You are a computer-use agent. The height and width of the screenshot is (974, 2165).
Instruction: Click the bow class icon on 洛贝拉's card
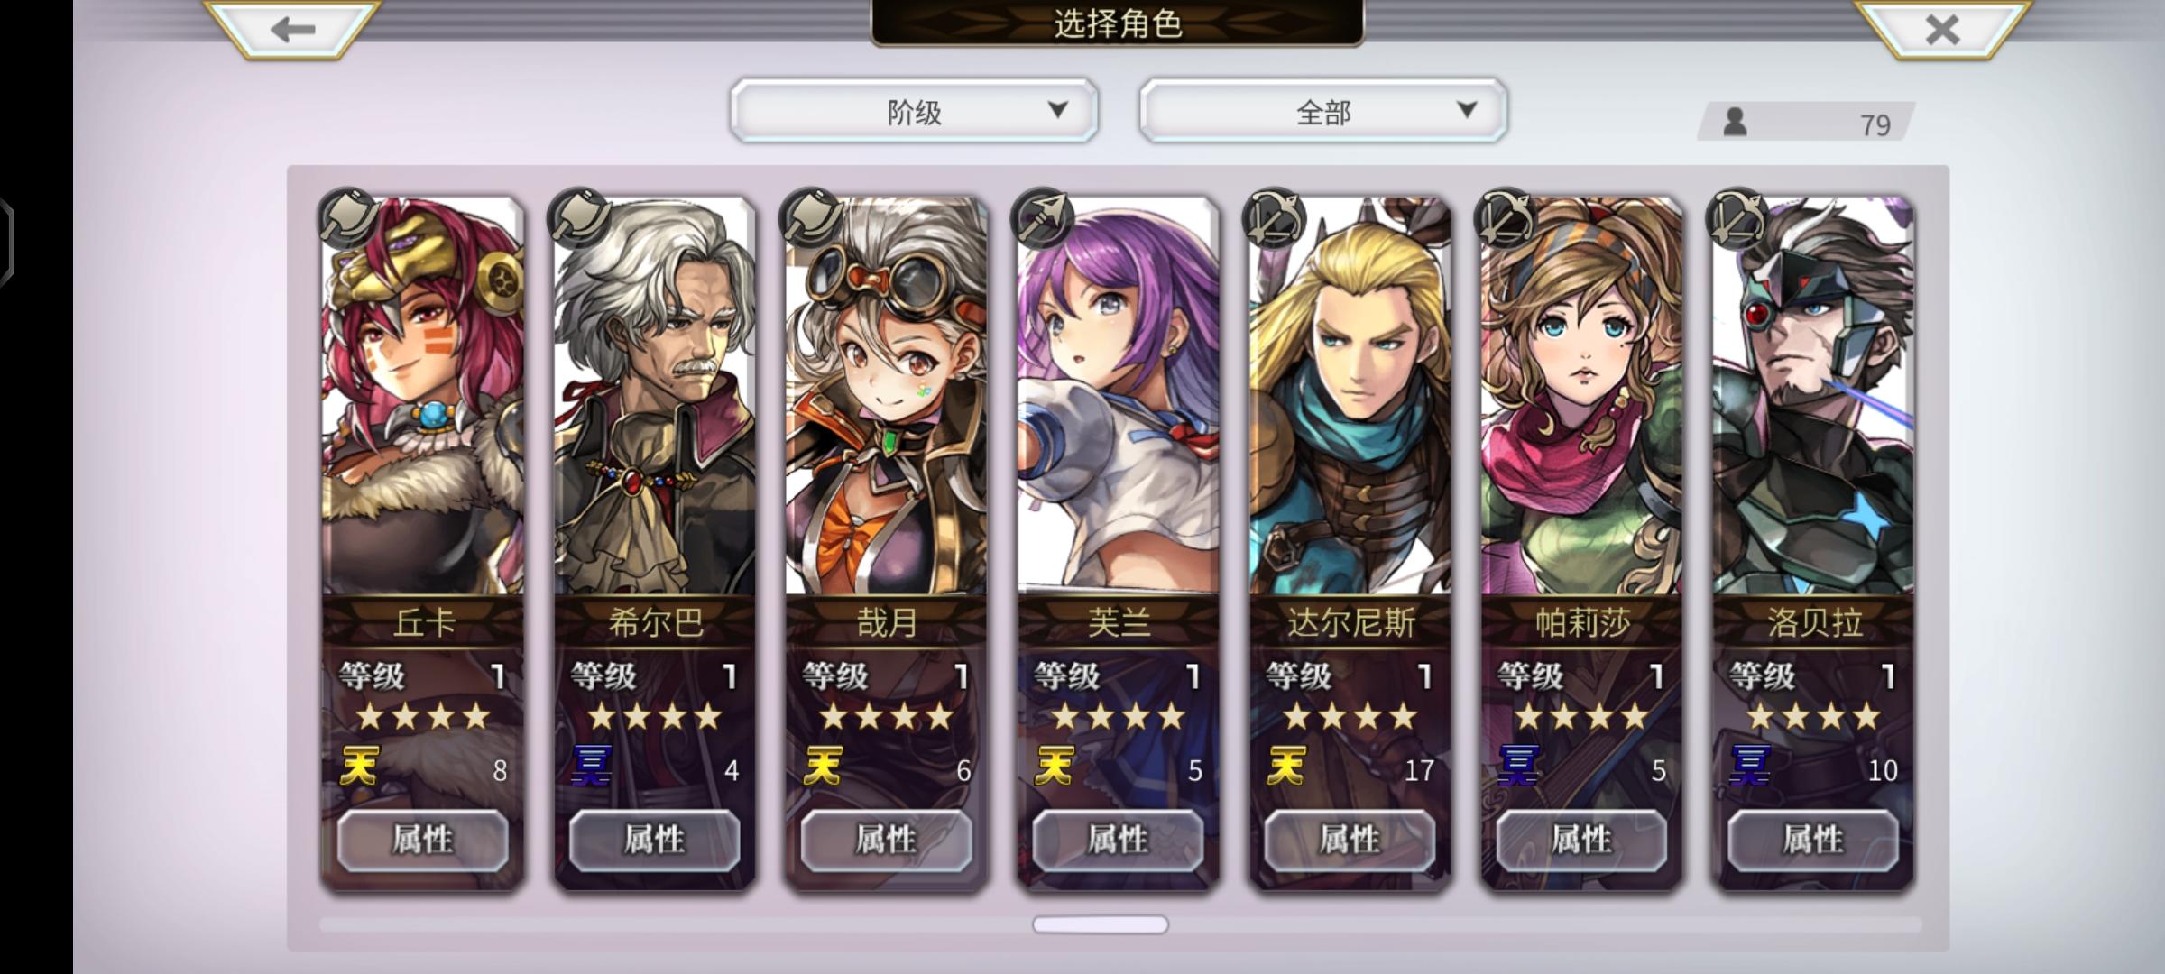pyautogui.click(x=1737, y=217)
